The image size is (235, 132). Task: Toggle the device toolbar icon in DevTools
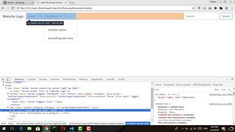click(8, 79)
